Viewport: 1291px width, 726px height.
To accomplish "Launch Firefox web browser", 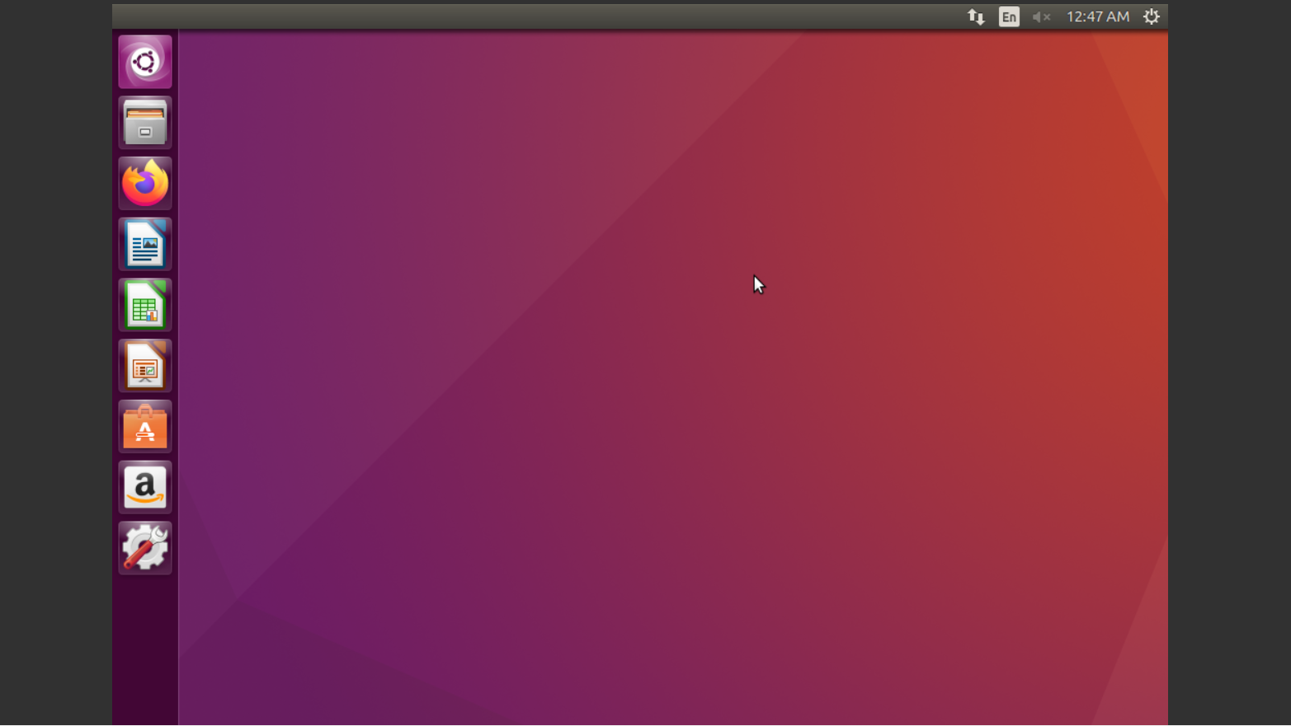I will [x=145, y=183].
